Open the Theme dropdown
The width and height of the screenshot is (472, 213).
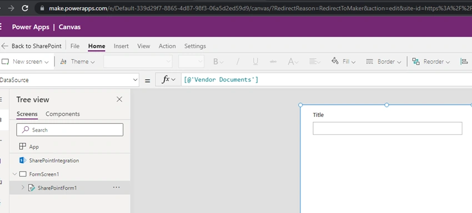pyautogui.click(x=78, y=61)
